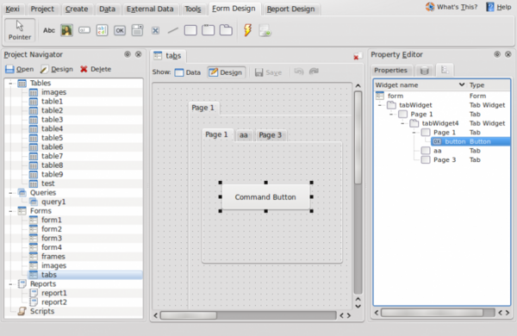
Task: Activate the Pointer tool
Action: point(20,30)
